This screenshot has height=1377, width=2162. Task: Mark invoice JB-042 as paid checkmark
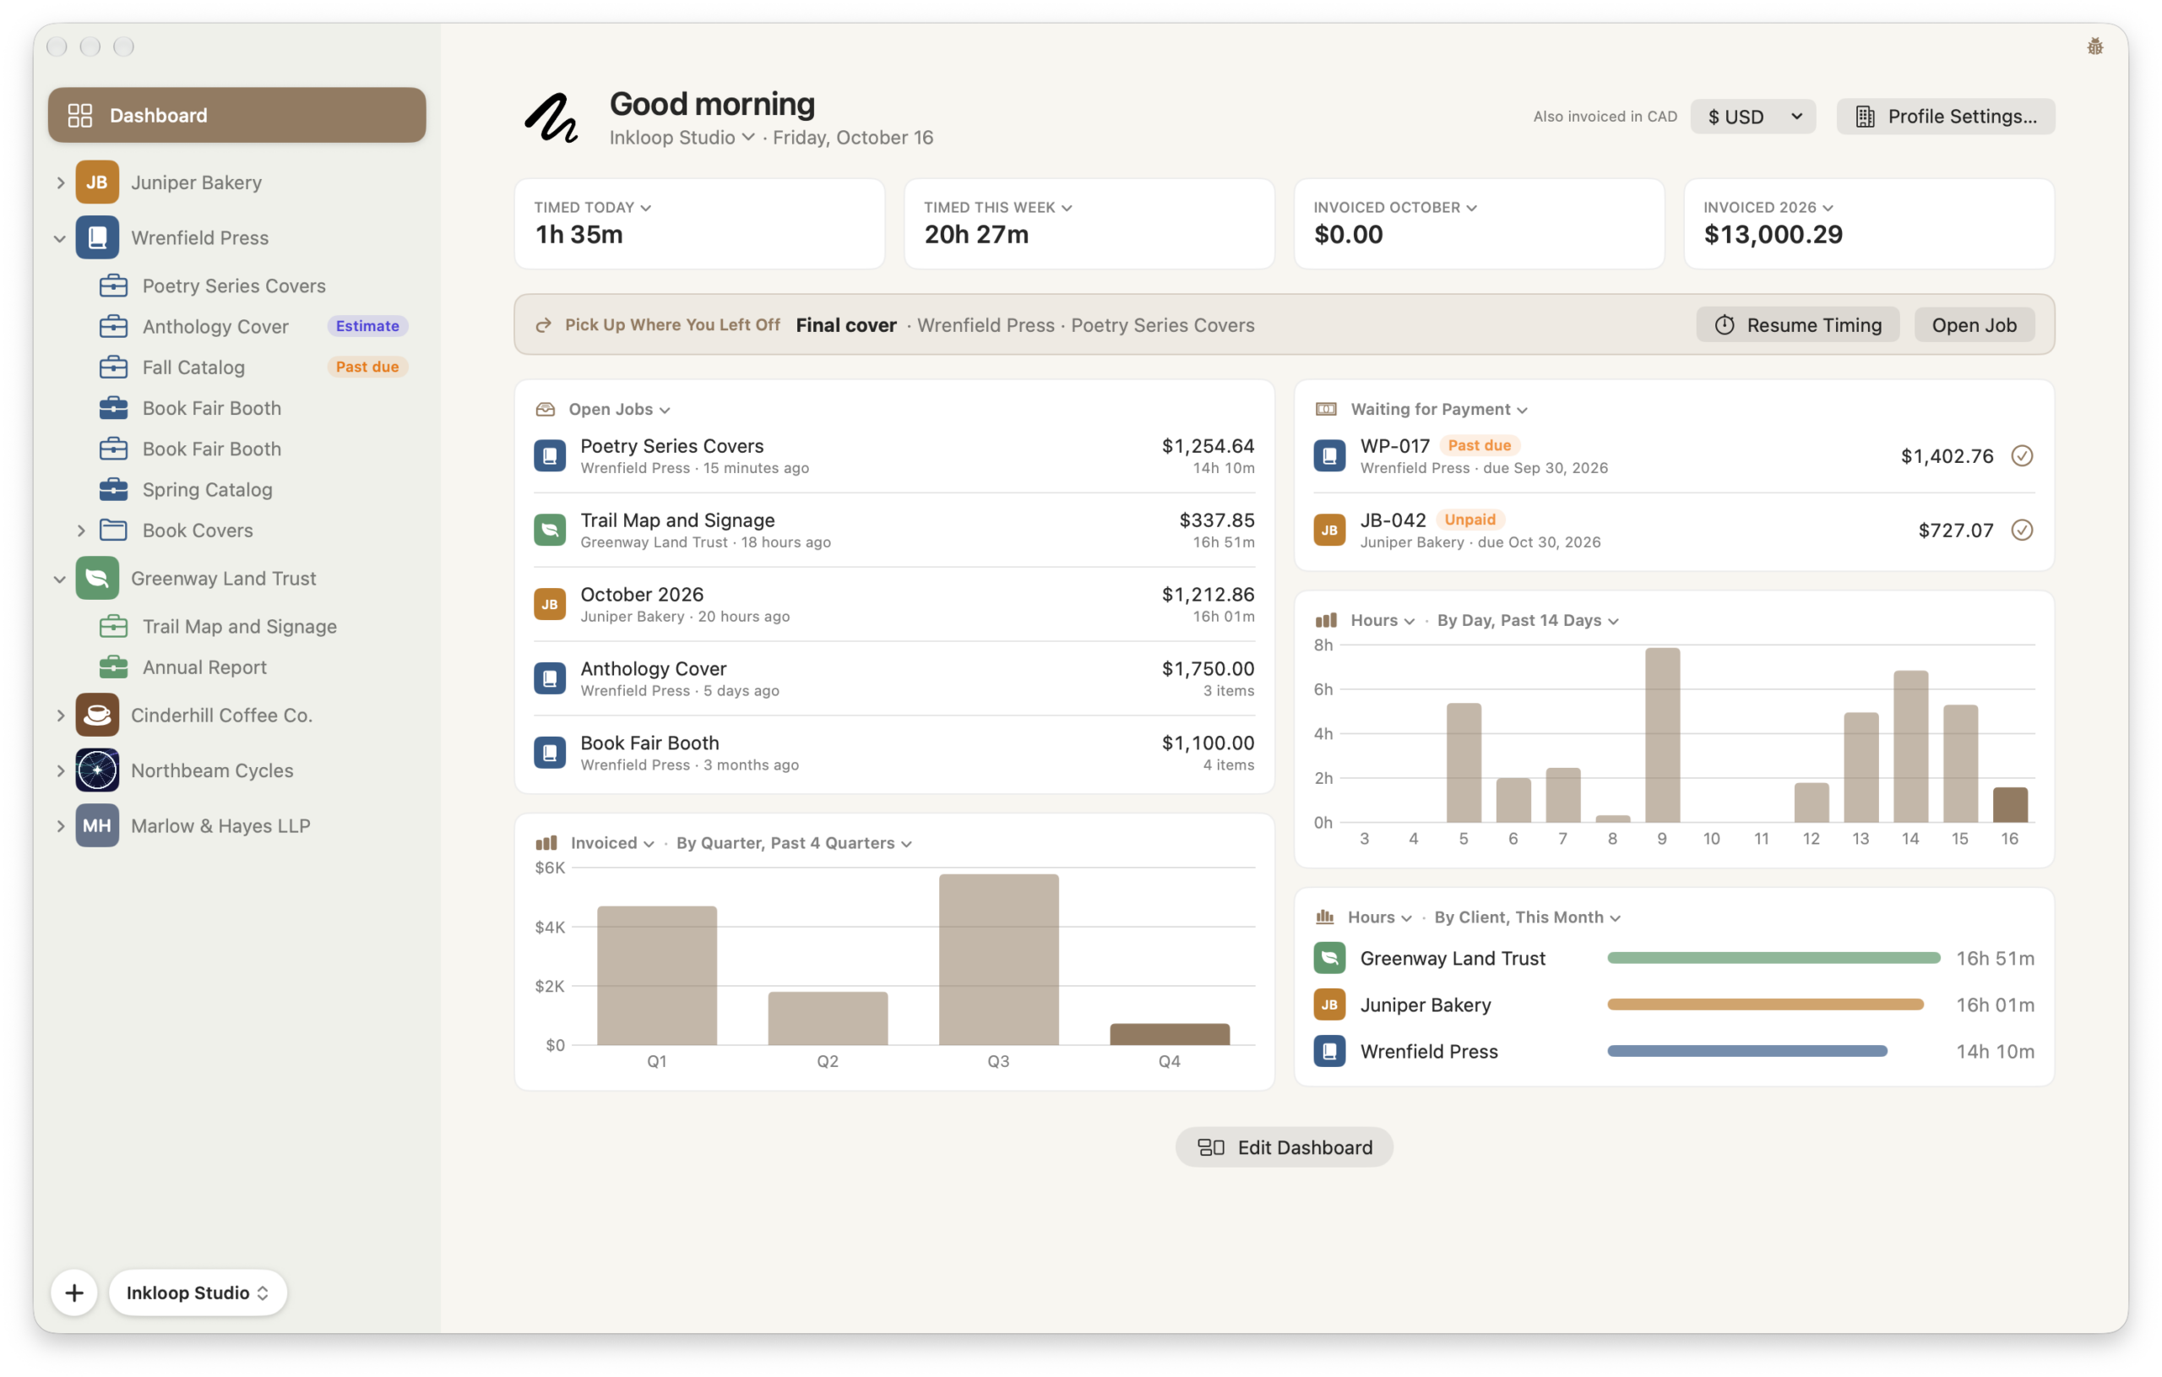tap(2022, 530)
